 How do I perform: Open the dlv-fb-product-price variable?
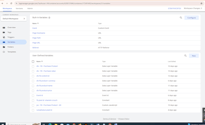click(44, 90)
